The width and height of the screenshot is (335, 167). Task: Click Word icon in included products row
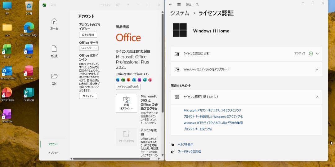point(118,80)
